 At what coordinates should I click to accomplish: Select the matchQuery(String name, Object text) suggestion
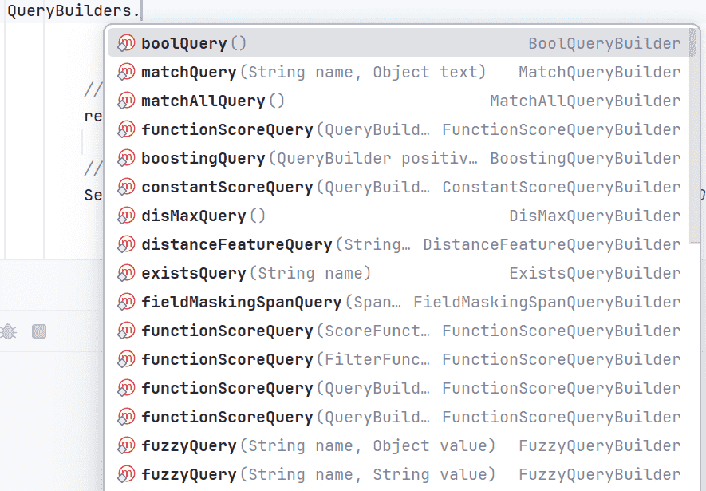(313, 73)
